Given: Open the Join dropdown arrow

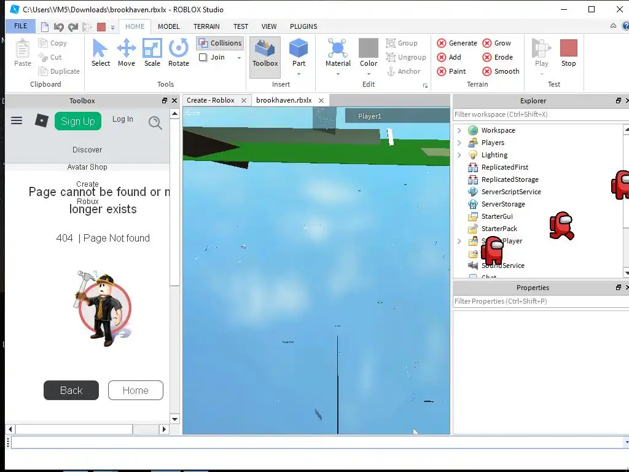Looking at the screenshot, I should click(239, 58).
